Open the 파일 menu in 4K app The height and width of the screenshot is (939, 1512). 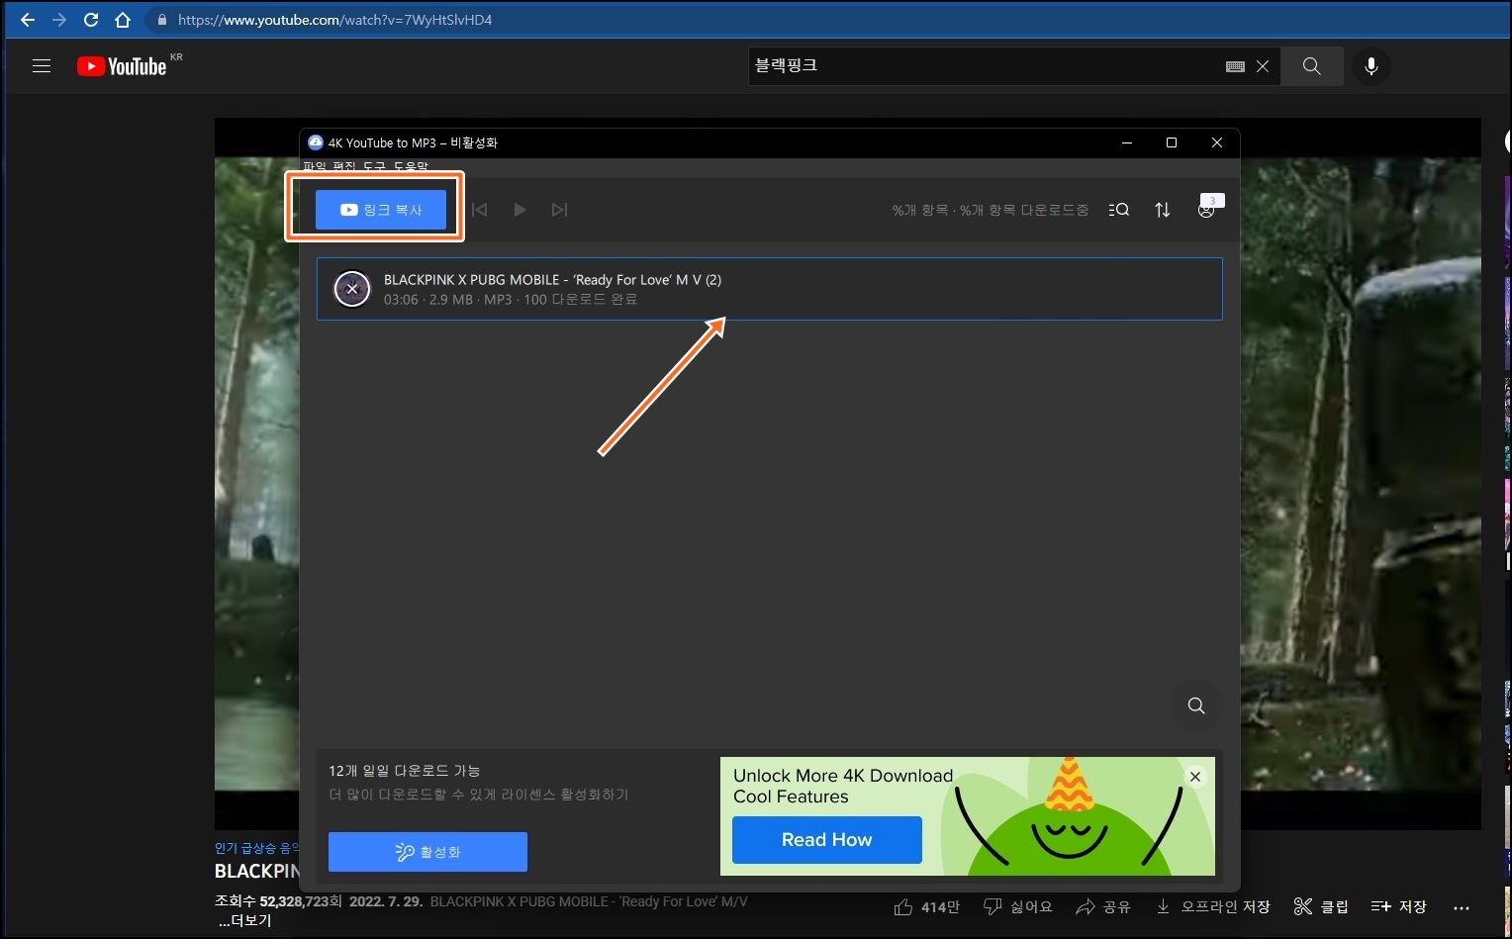click(x=314, y=167)
